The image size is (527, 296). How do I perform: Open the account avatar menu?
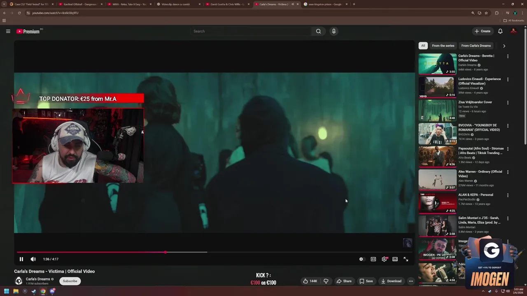[x=513, y=31]
